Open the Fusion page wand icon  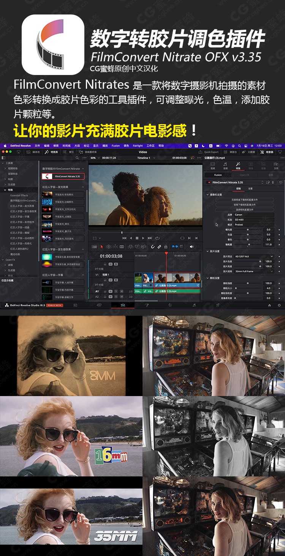click(146, 305)
